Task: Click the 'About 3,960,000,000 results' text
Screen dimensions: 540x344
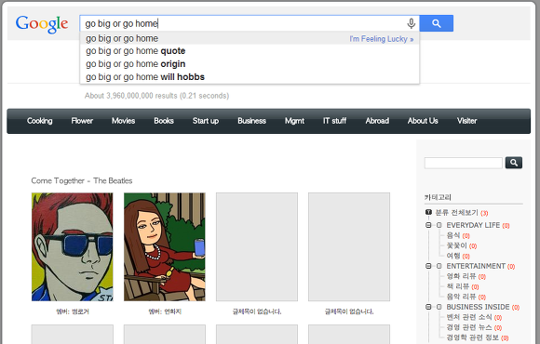Action: pos(131,96)
